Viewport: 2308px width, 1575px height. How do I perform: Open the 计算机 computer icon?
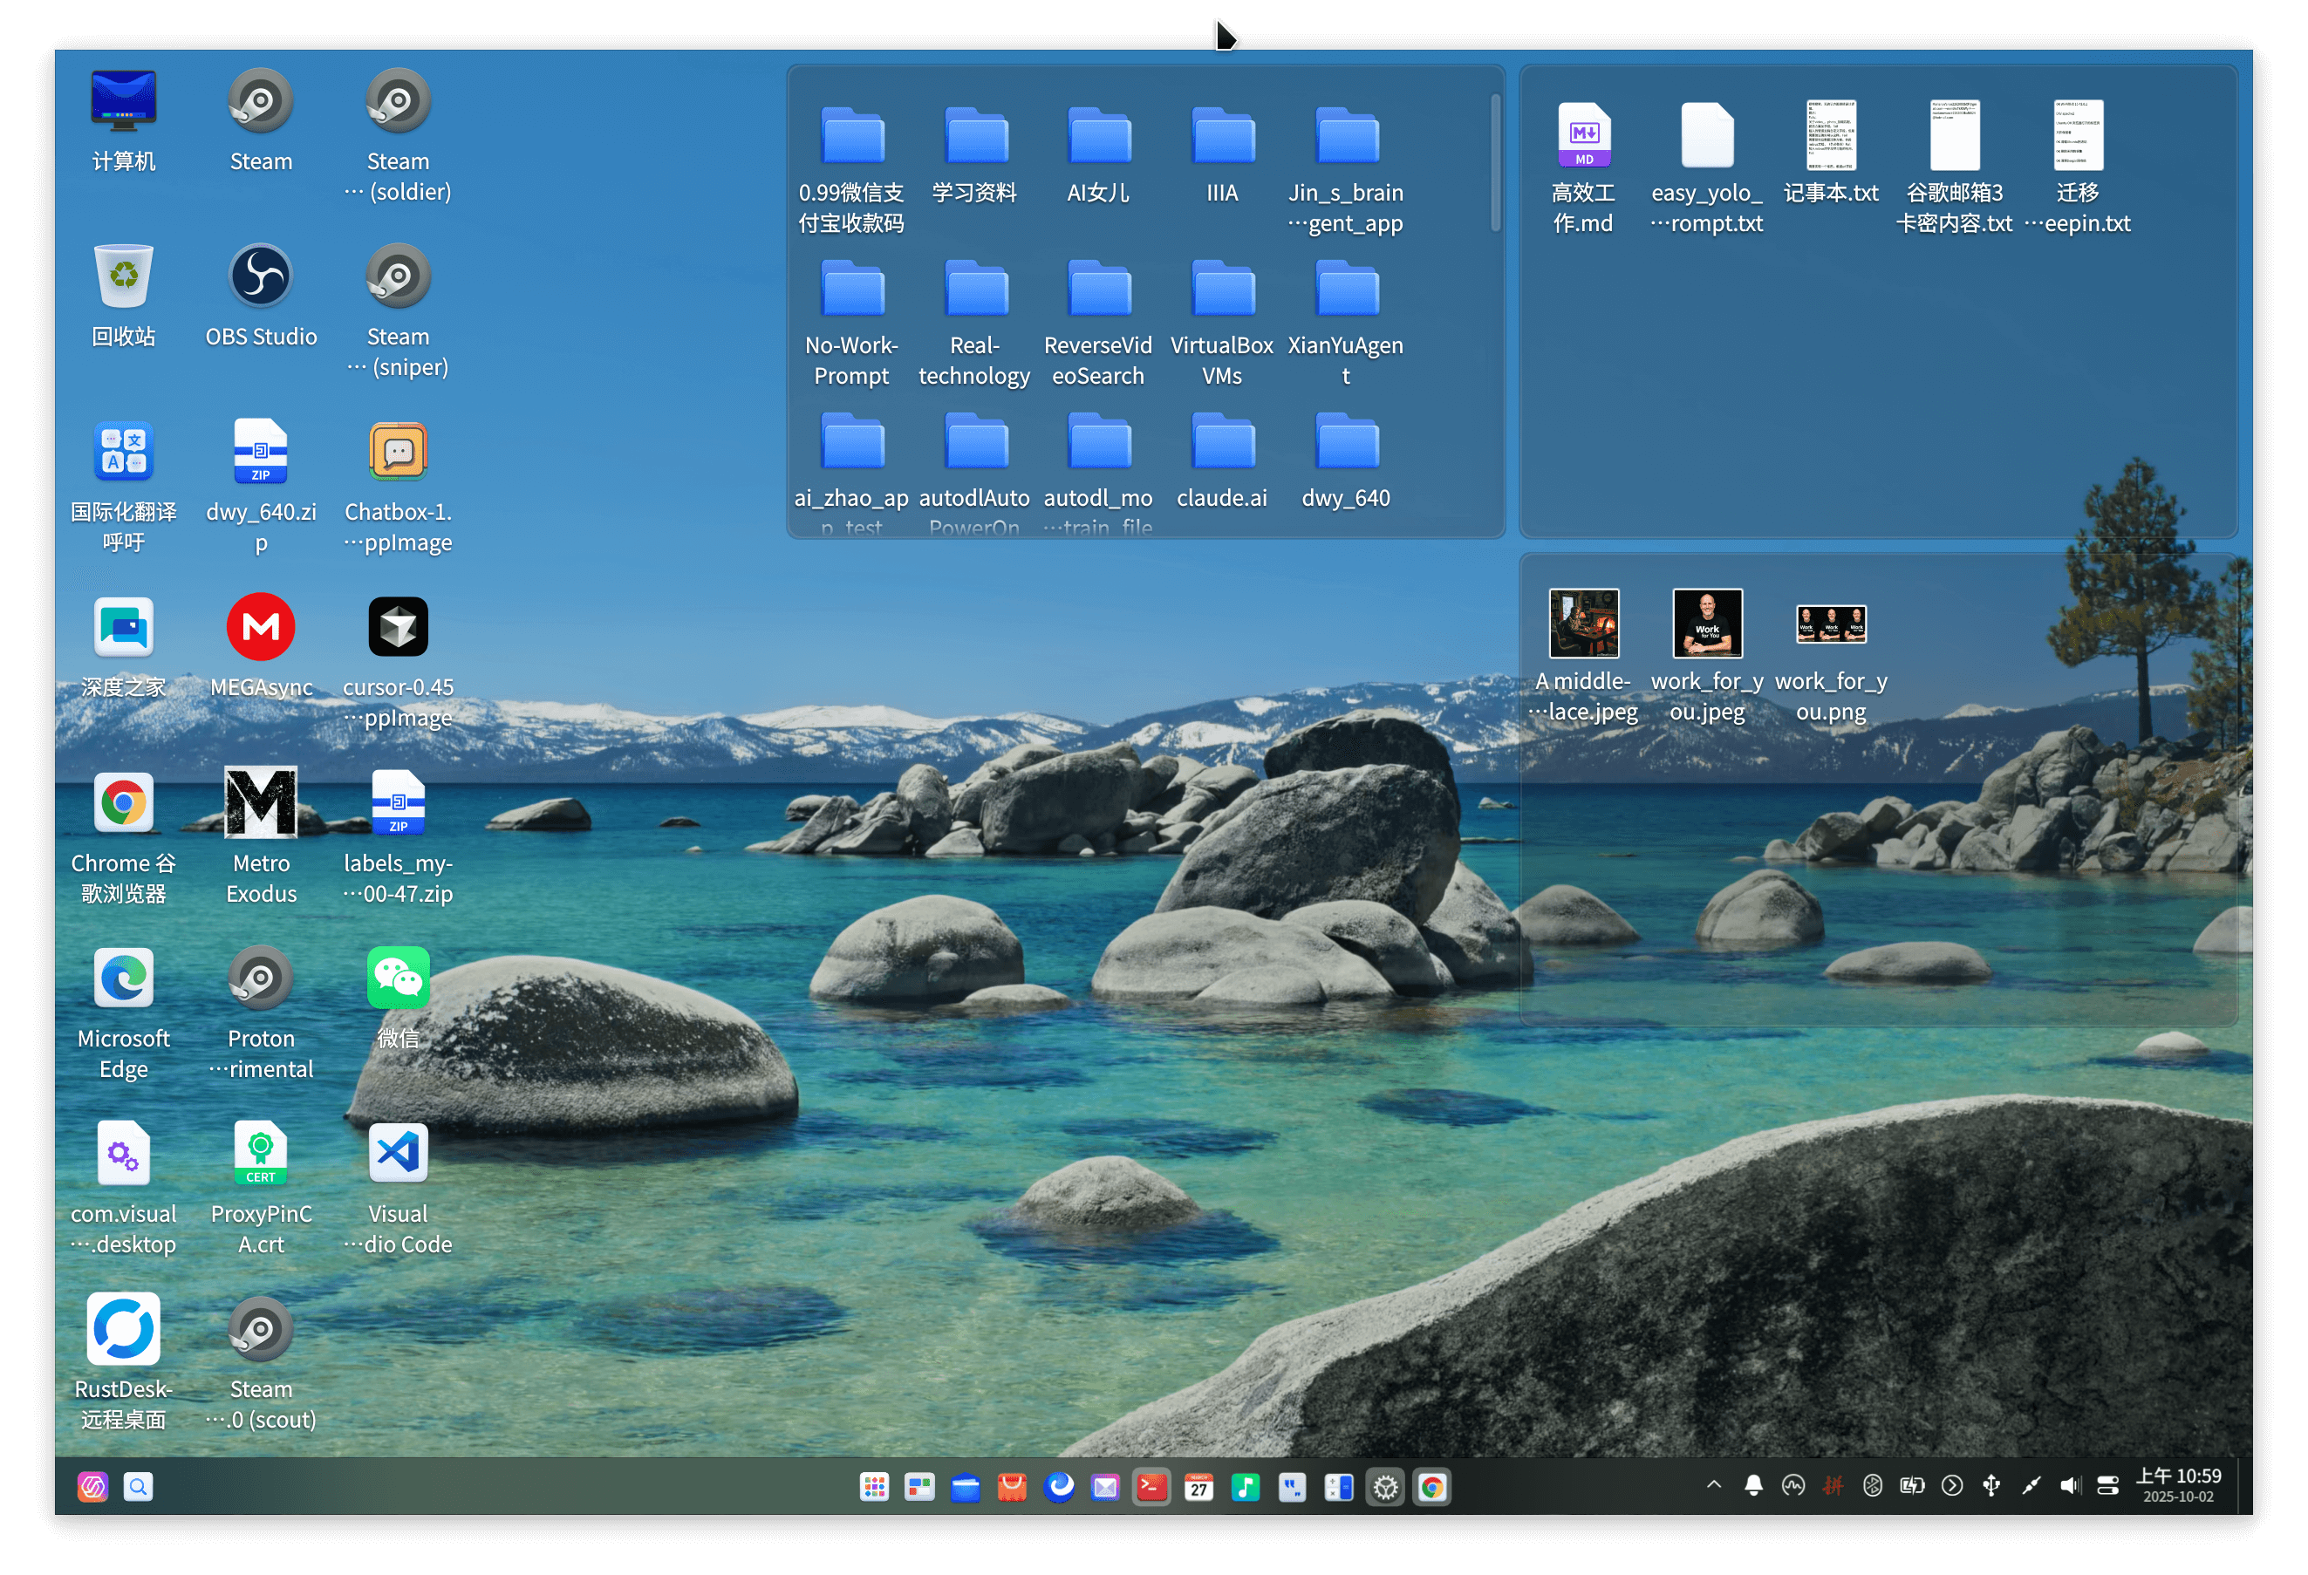[x=123, y=101]
